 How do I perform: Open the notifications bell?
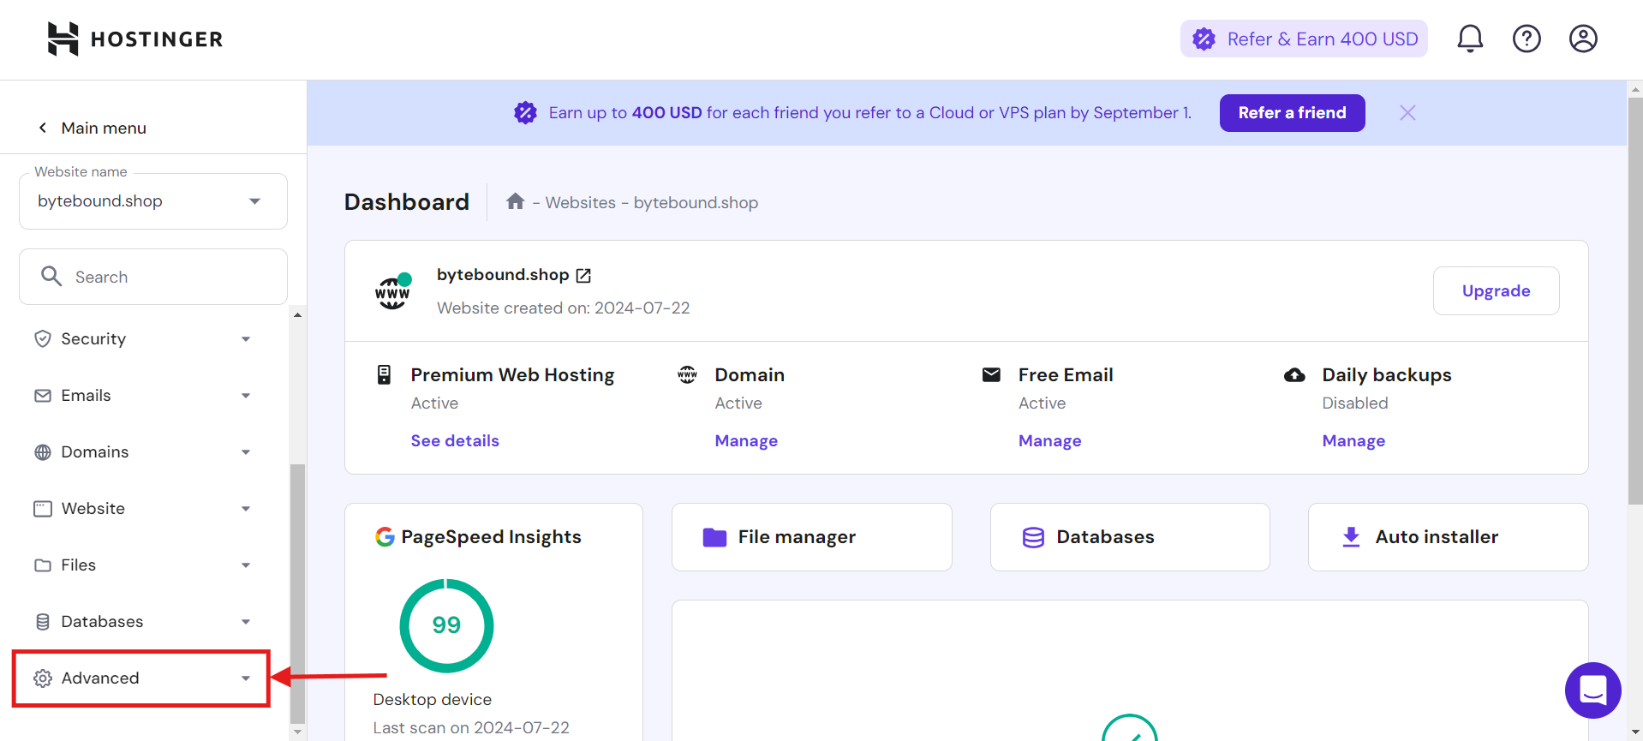1470,39
